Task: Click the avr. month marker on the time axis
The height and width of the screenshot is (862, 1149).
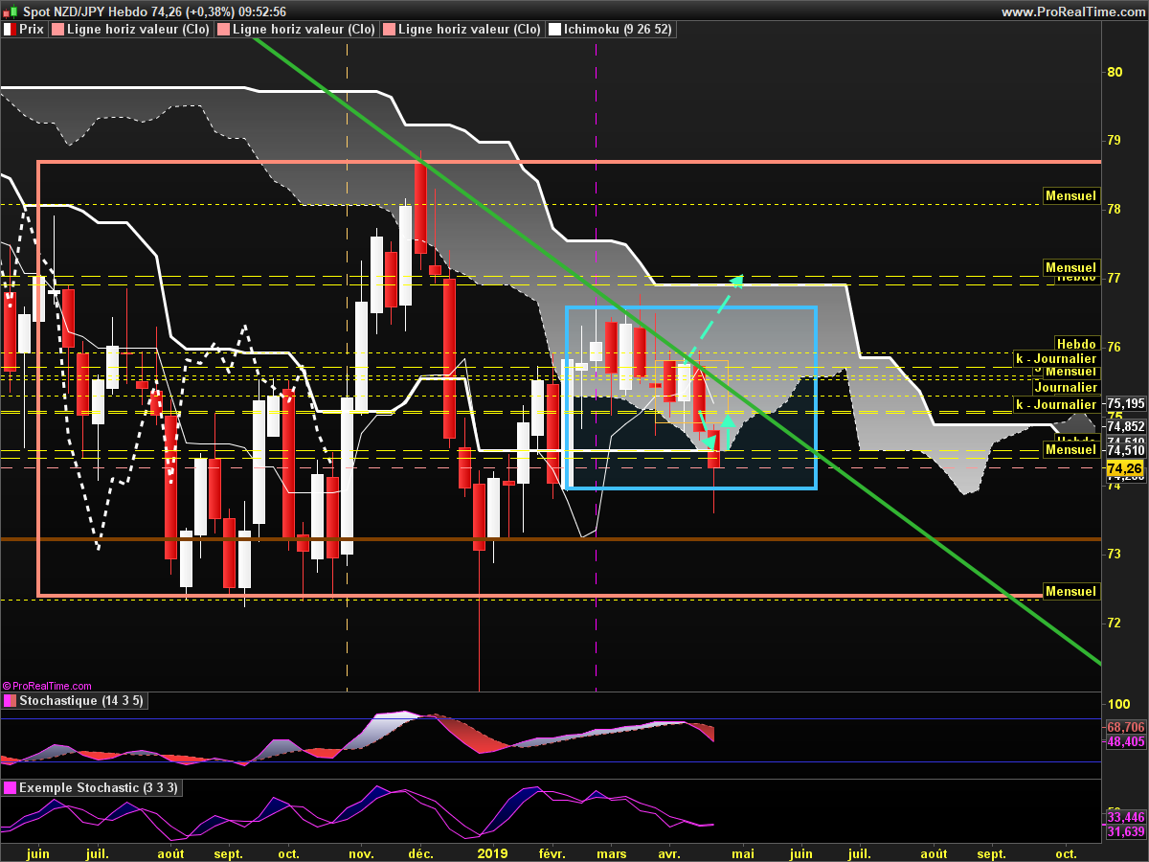Action: 669,853
